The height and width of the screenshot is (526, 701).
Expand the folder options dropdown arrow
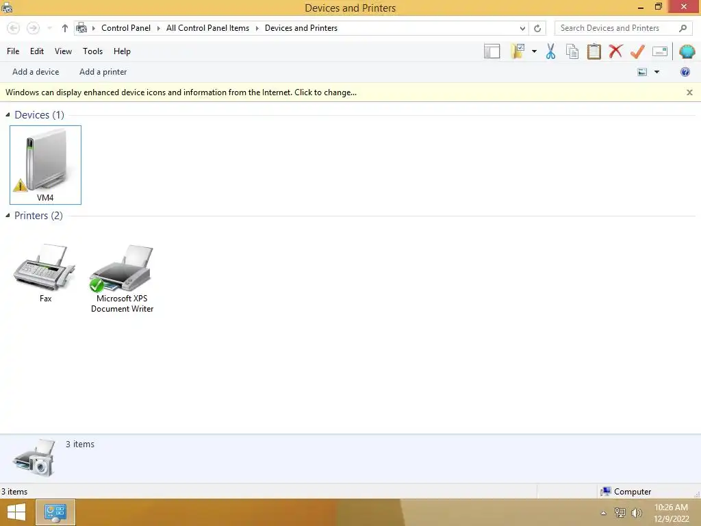pyautogui.click(x=534, y=51)
